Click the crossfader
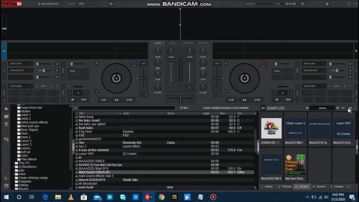 (181, 98)
